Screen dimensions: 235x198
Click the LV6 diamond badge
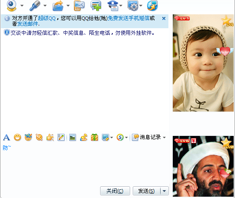(x=182, y=141)
